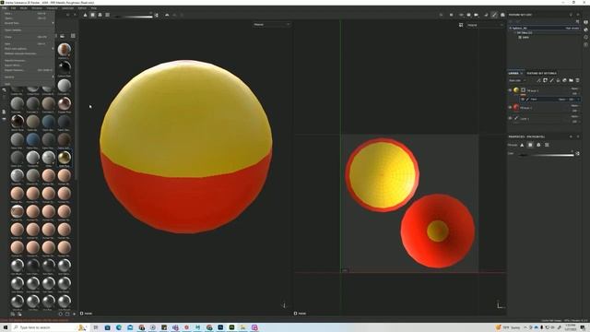The height and width of the screenshot is (332, 590).
Task: Toggle grid view icon in Assets panel
Action: point(73,36)
